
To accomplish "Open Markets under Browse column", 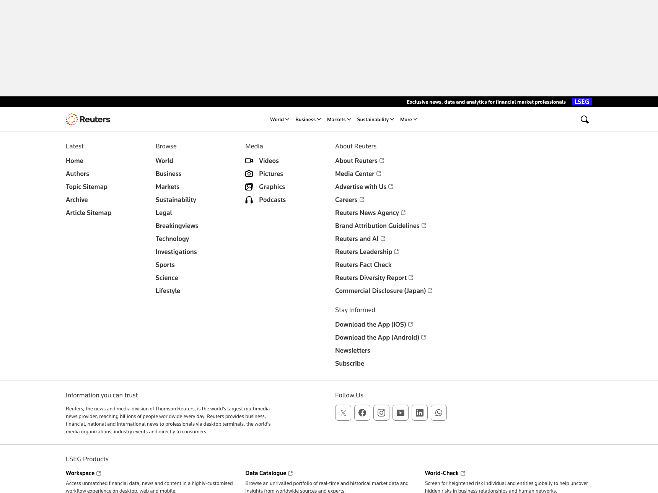I will click(168, 187).
